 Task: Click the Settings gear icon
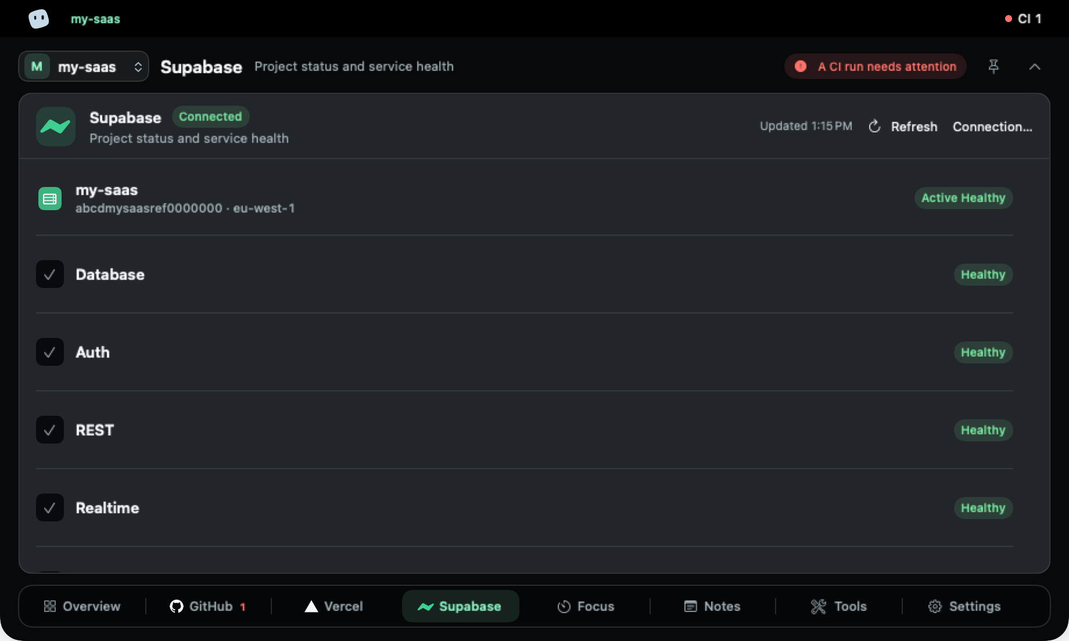[935, 606]
